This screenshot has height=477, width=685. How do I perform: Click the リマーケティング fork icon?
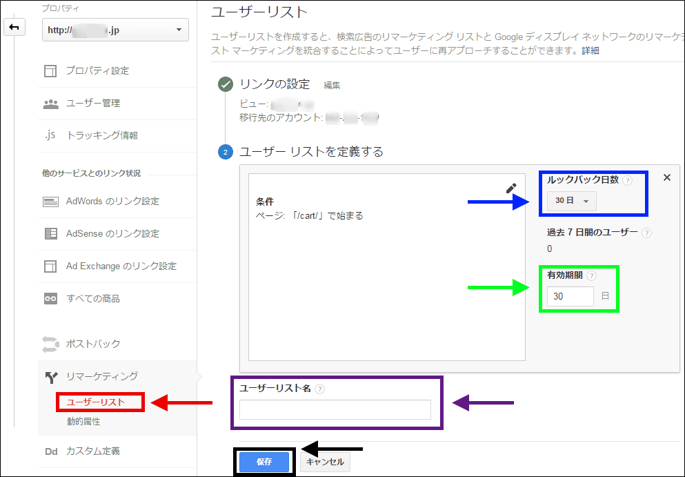[52, 377]
